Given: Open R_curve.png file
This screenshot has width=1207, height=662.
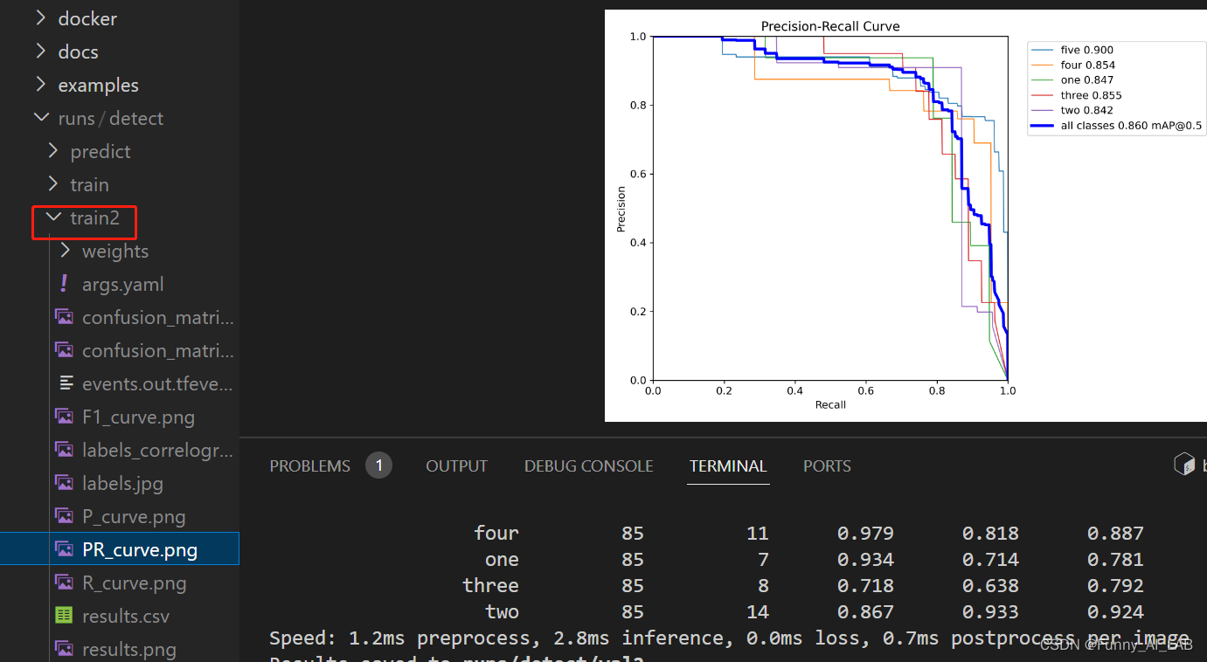Looking at the screenshot, I should click(134, 583).
